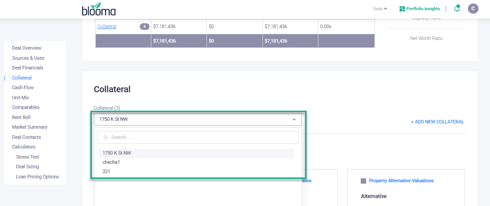Open Property Alternative Valuations link

pyautogui.click(x=401, y=181)
